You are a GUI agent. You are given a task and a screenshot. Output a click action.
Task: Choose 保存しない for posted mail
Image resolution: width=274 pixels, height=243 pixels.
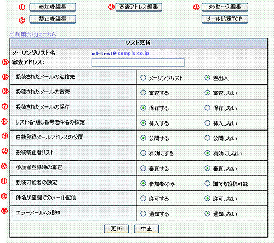point(208,108)
